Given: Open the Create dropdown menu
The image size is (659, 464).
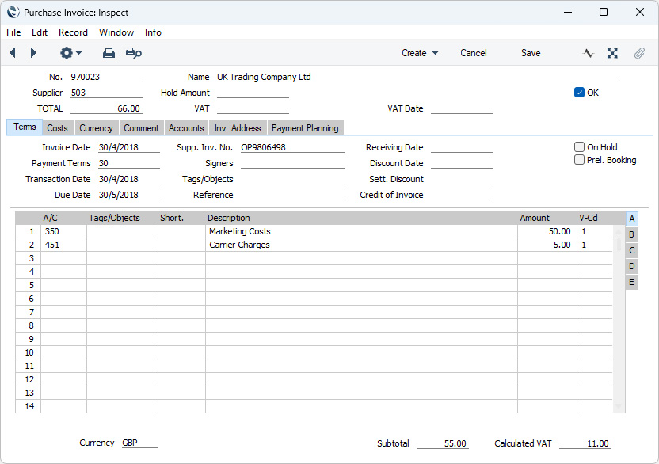Looking at the screenshot, I should pos(420,53).
